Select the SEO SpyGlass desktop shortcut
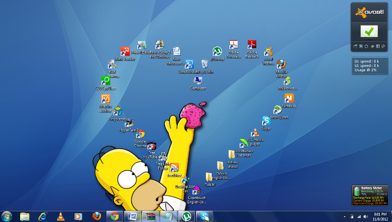The image size is (392, 222). pos(105,83)
